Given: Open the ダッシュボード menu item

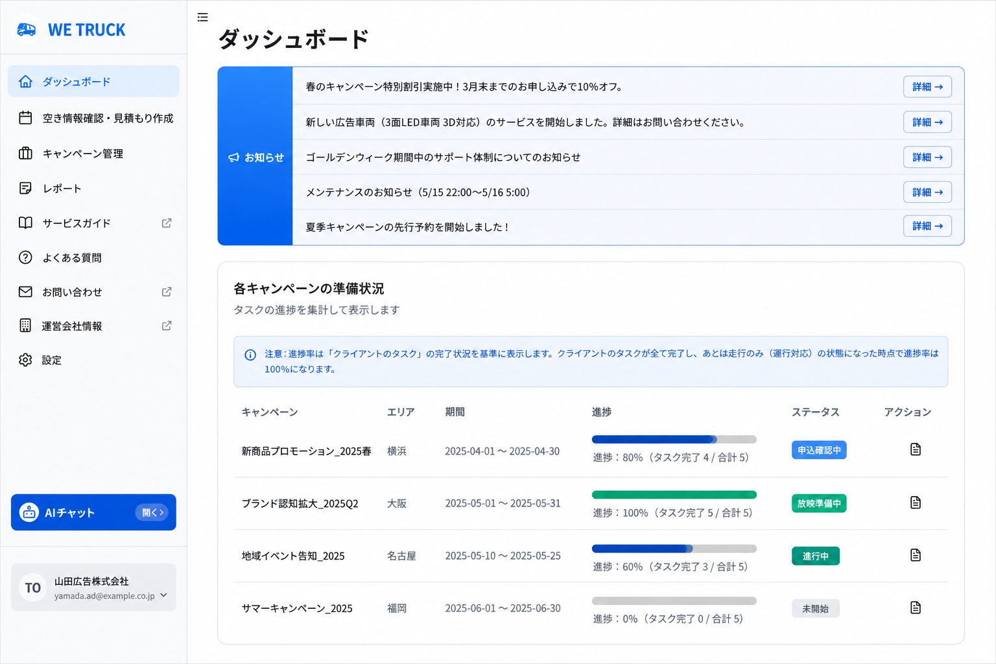Looking at the screenshot, I should coord(93,81).
